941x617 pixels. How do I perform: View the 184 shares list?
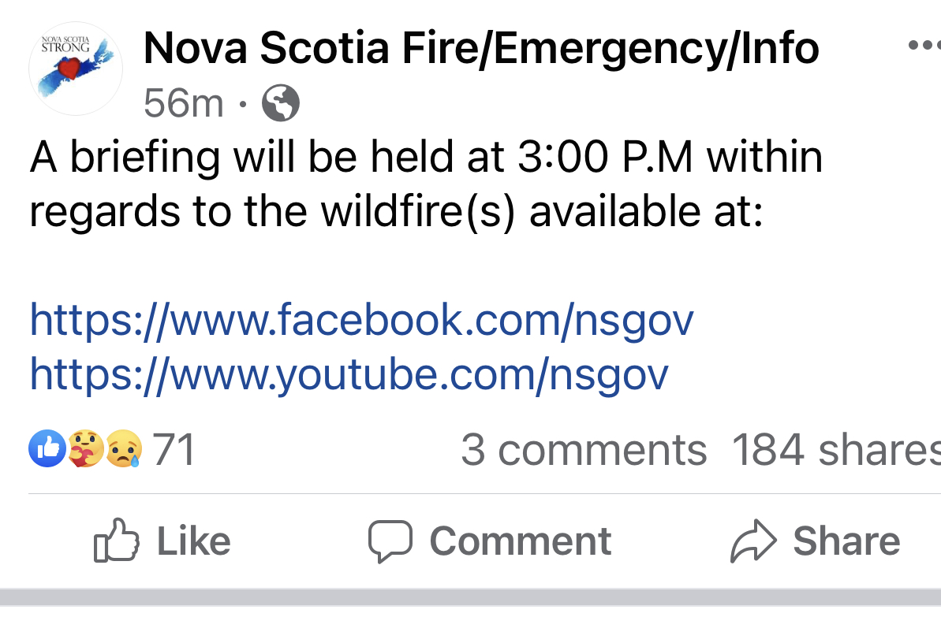[835, 450]
